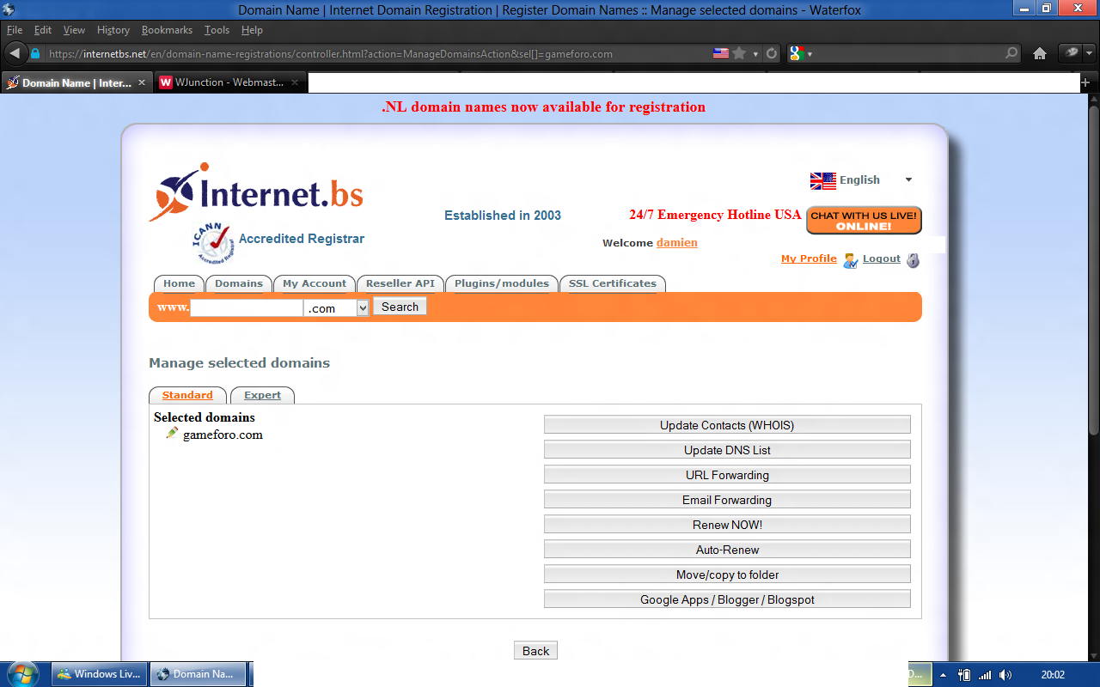Open the File menu
The height and width of the screenshot is (687, 1100).
15,30
